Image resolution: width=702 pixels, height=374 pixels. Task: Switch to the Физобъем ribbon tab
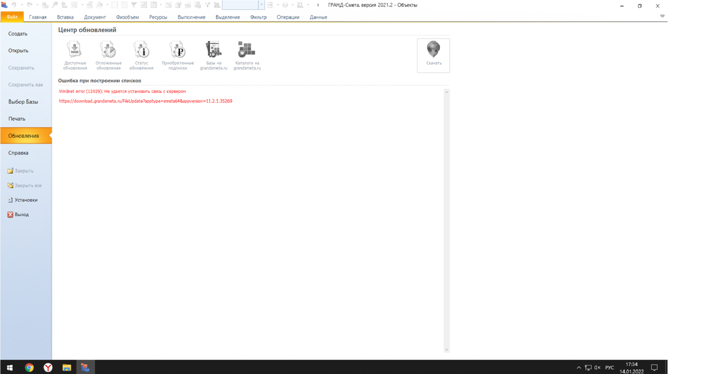pos(127,17)
